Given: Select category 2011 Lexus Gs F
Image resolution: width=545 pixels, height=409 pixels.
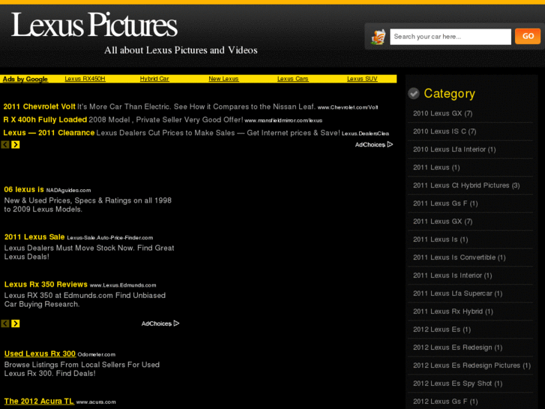Looking at the screenshot, I should pyautogui.click(x=445, y=203).
